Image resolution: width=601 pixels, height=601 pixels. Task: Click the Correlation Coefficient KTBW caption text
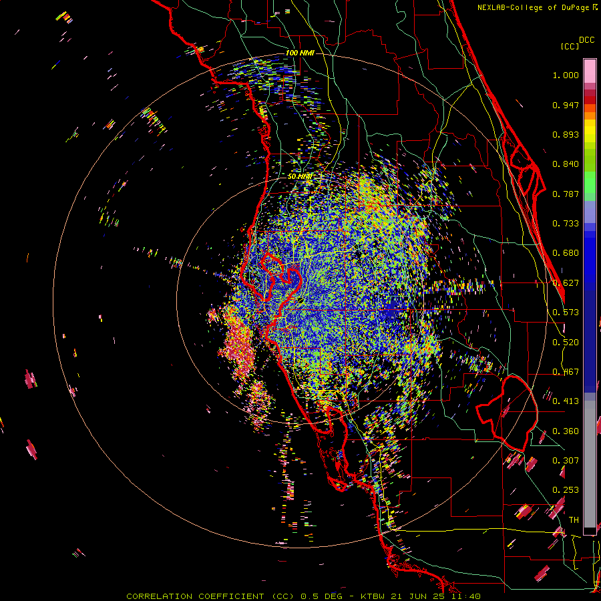tap(303, 596)
